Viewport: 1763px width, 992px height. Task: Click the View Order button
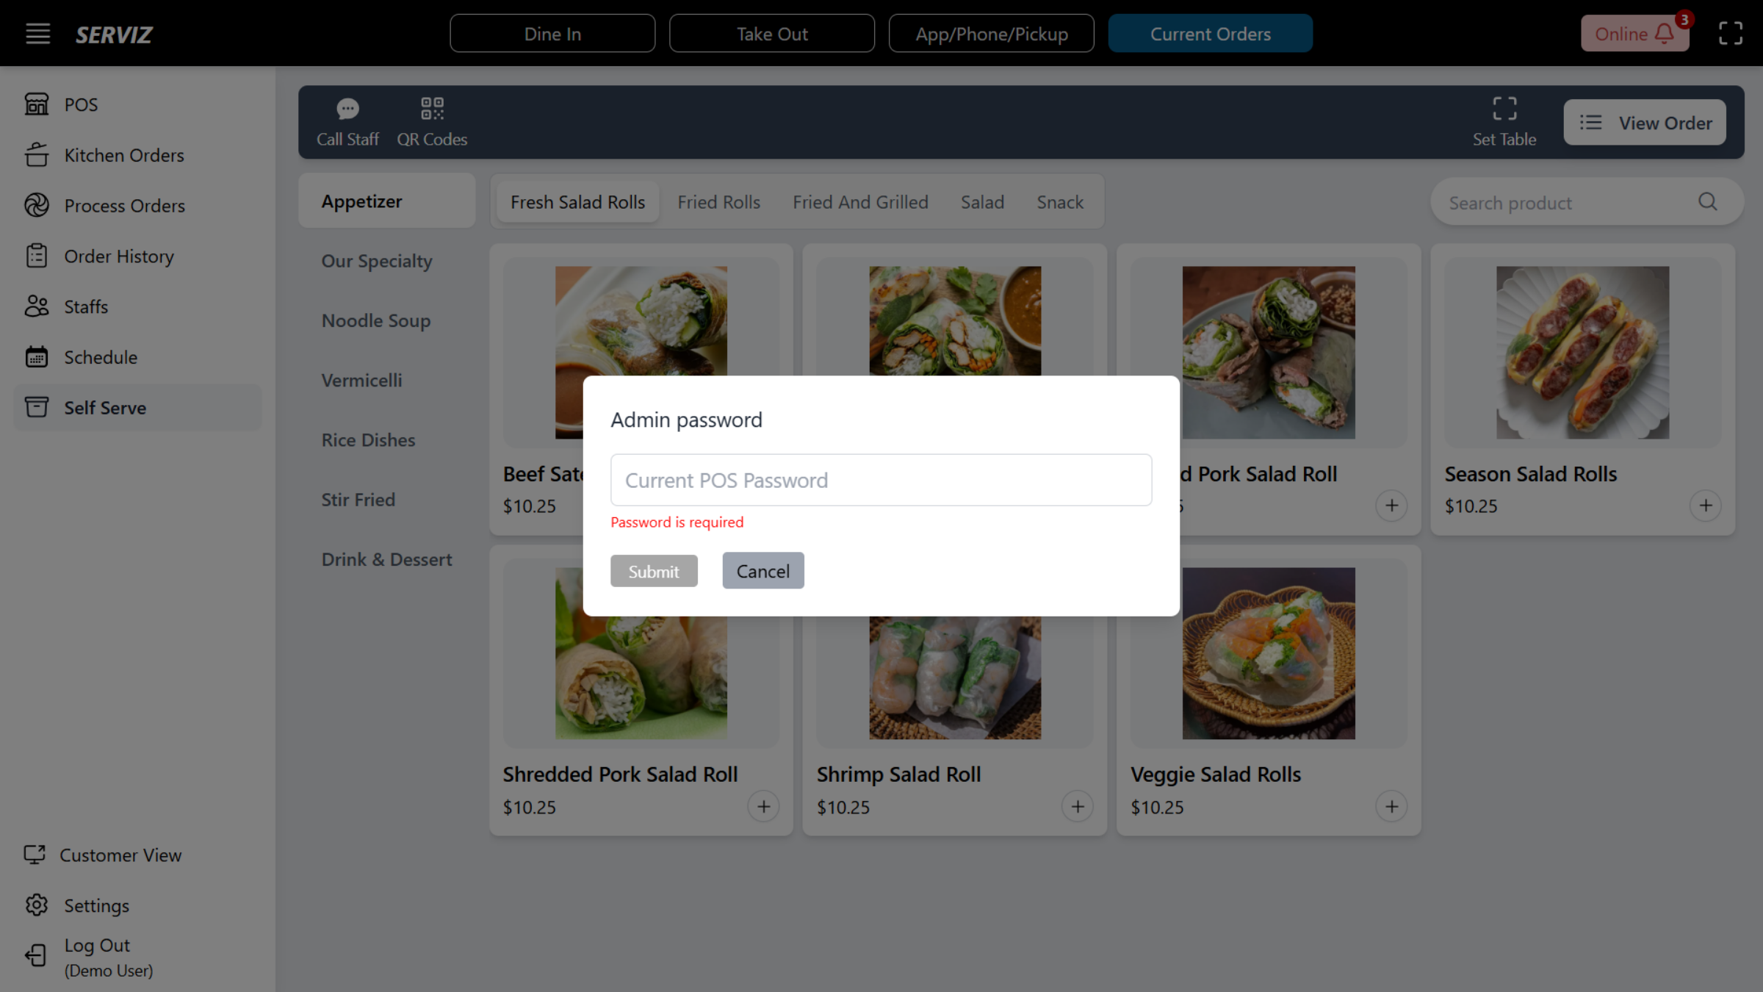coord(1645,123)
